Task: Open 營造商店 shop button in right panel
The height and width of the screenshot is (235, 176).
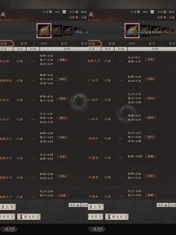Action: click(x=117, y=217)
